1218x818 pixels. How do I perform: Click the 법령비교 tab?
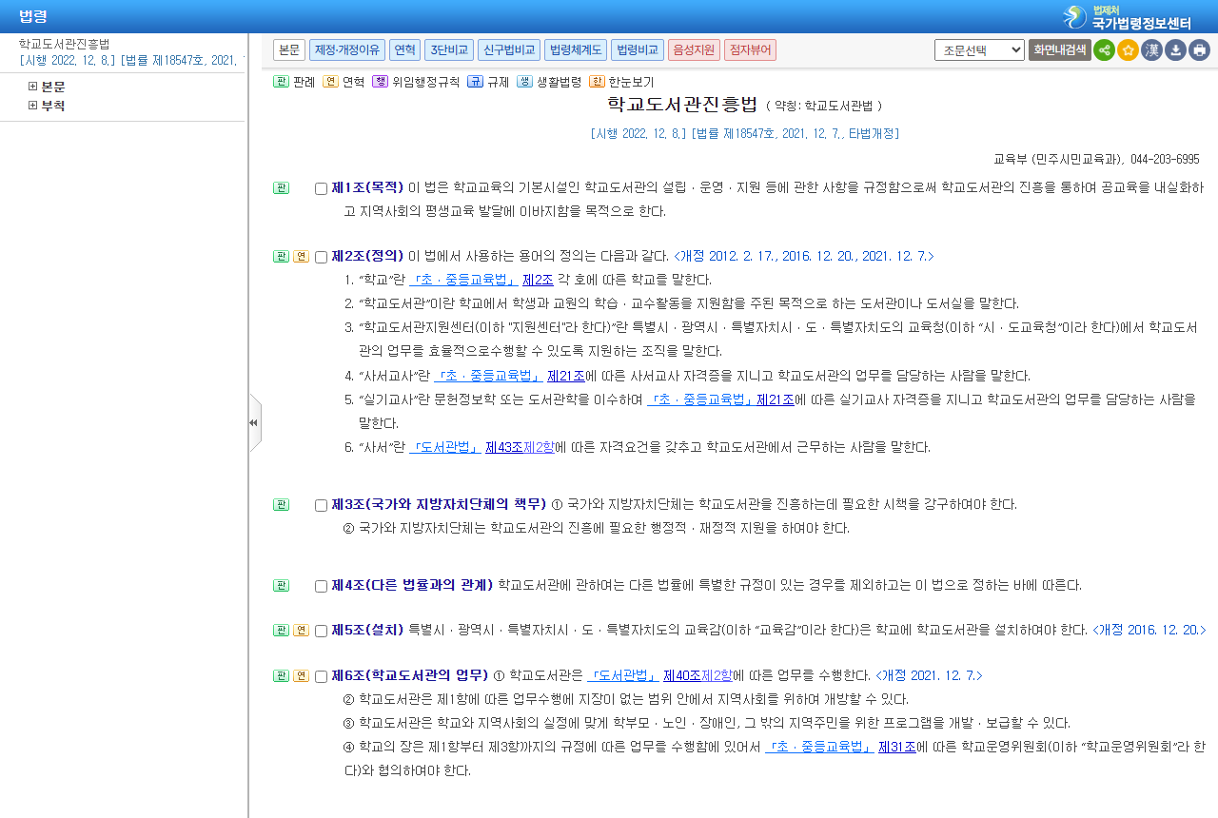coord(638,50)
